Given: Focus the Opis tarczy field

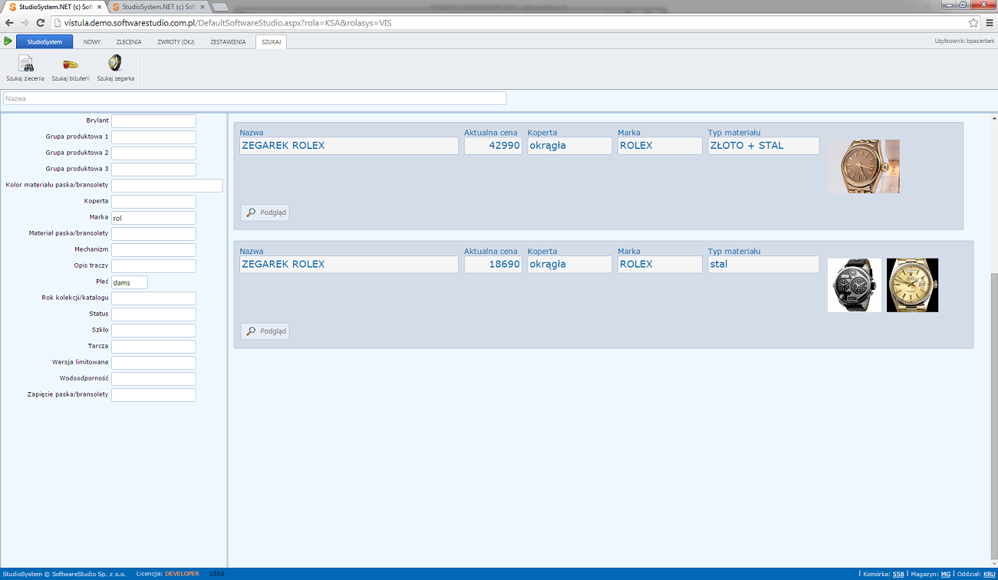Looking at the screenshot, I should pos(153,266).
